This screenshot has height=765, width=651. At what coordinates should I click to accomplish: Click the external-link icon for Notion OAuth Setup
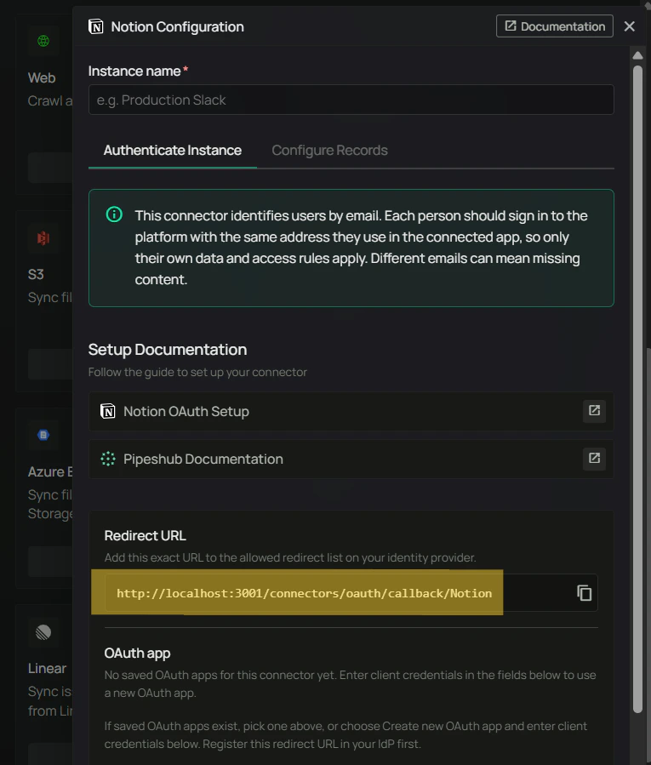(594, 411)
